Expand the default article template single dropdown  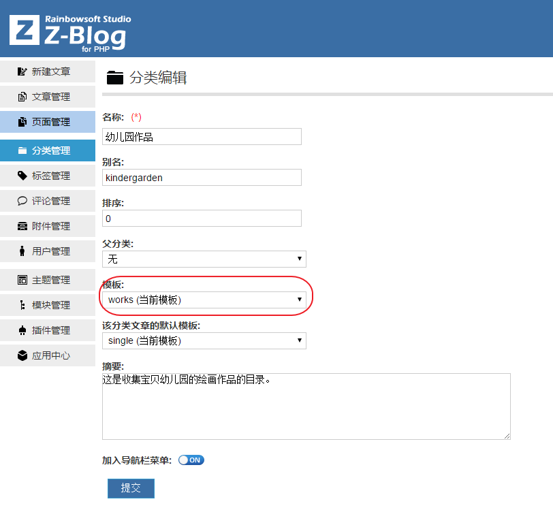[202, 340]
